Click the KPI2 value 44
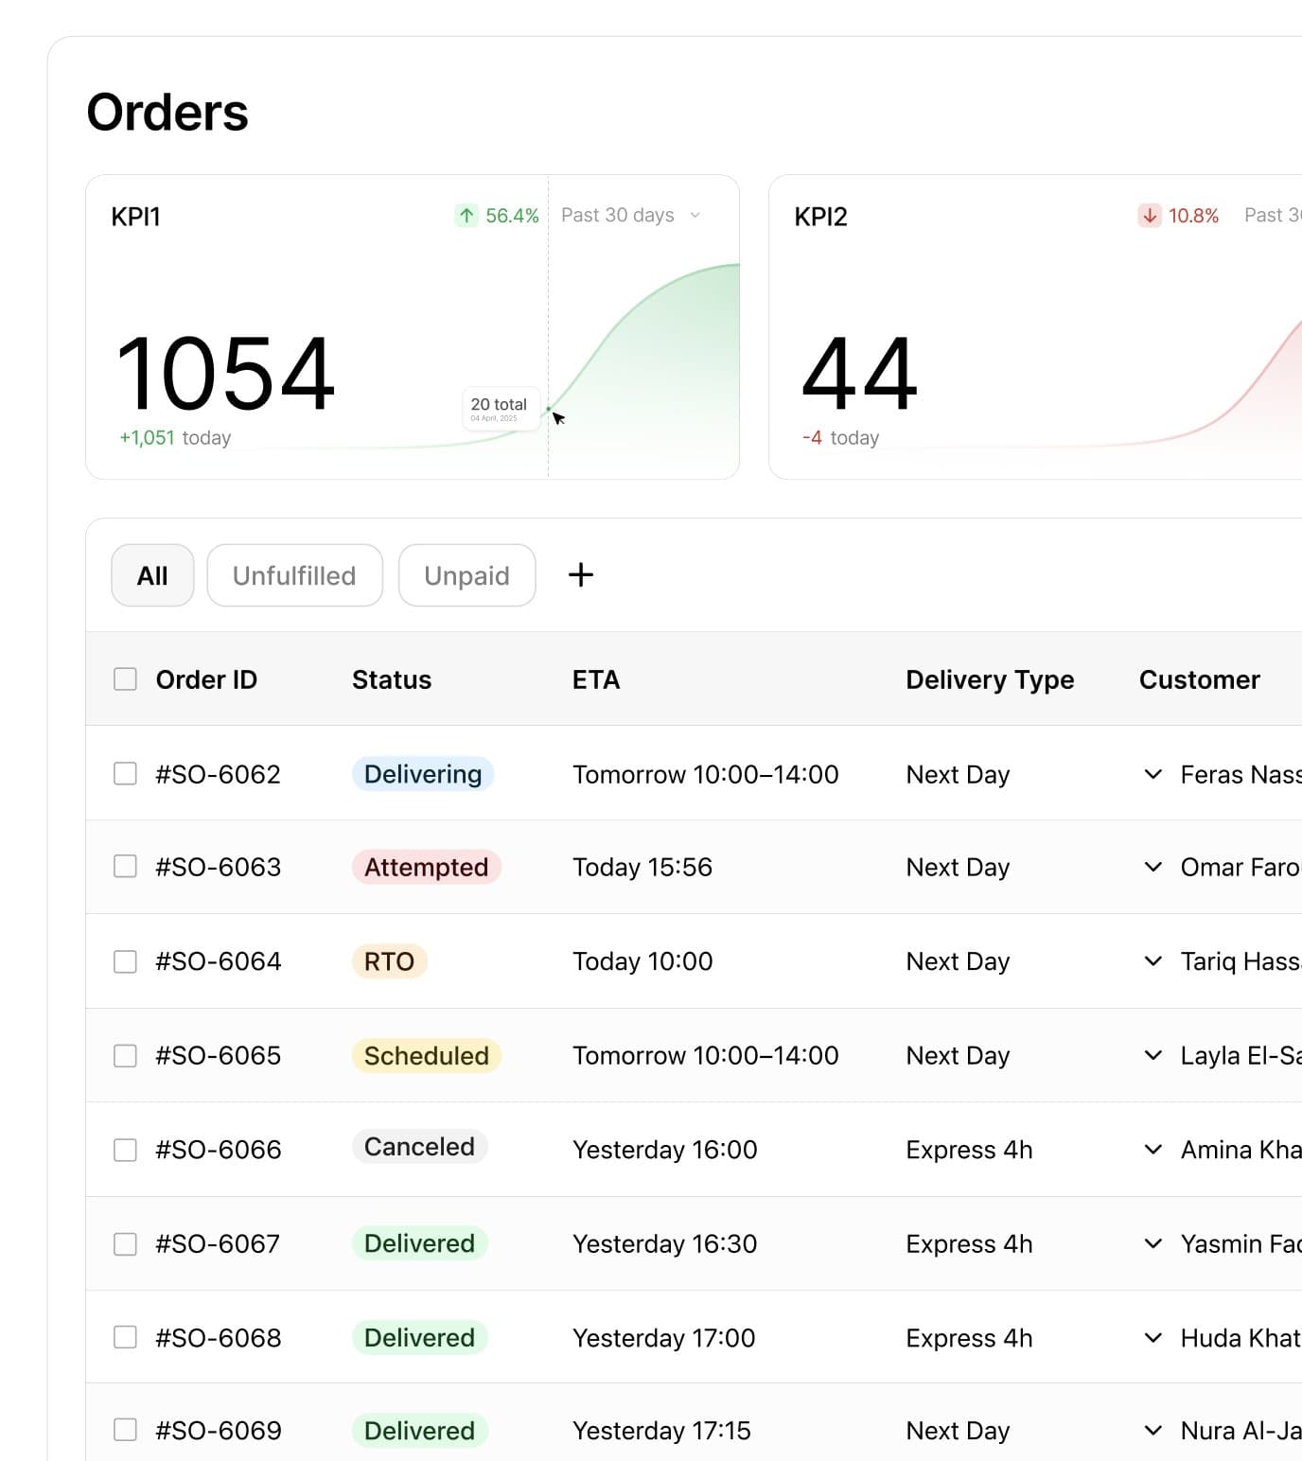The image size is (1302, 1461). [859, 374]
